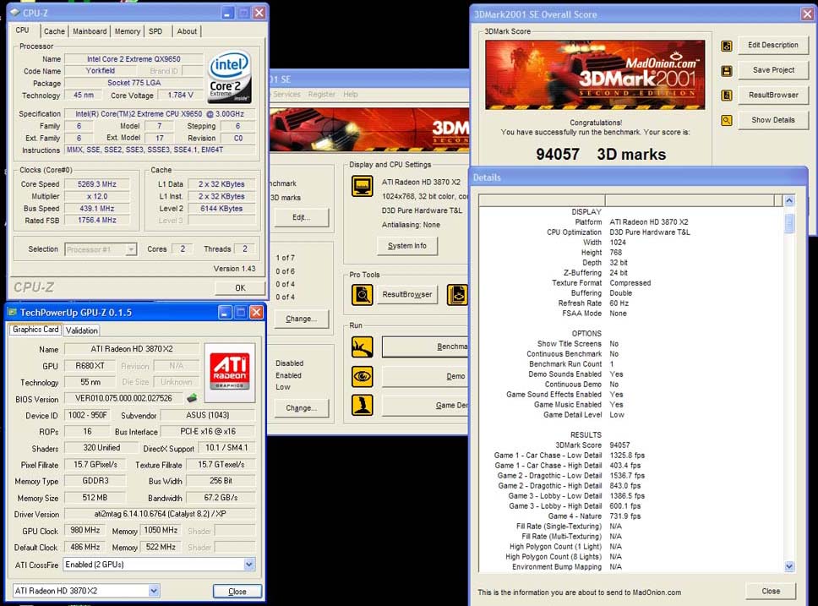
Task: Click the Save Project button
Action: tap(773, 70)
